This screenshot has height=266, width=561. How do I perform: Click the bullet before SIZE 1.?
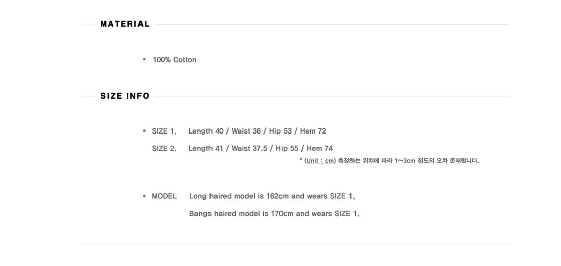(144, 131)
